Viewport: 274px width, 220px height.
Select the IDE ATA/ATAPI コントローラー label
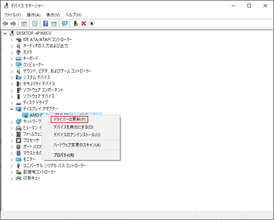click(x=48, y=40)
